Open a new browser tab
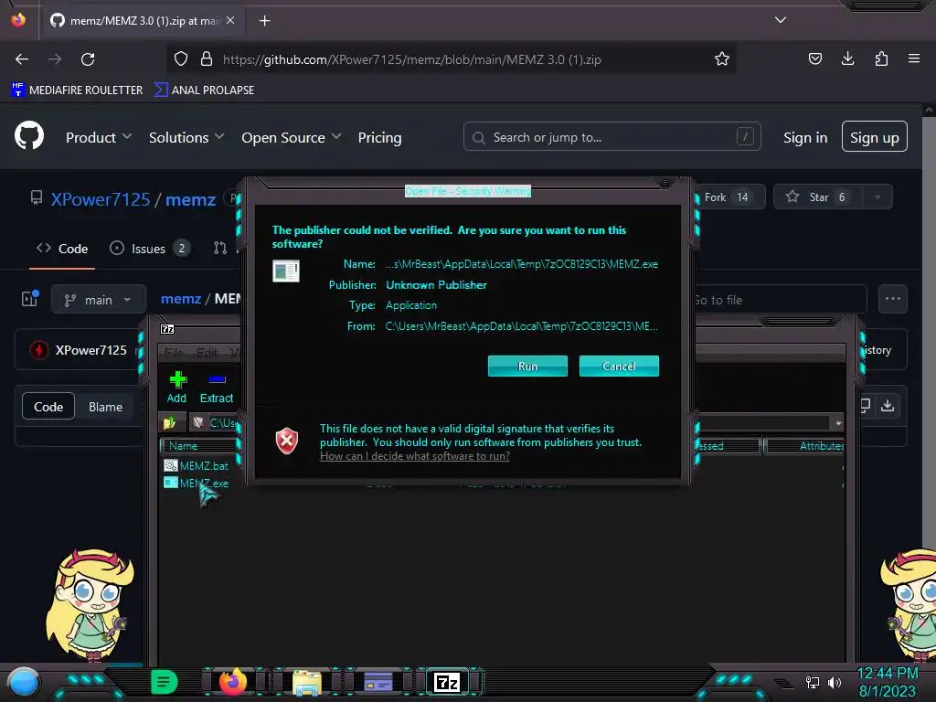The image size is (936, 702). (x=264, y=21)
